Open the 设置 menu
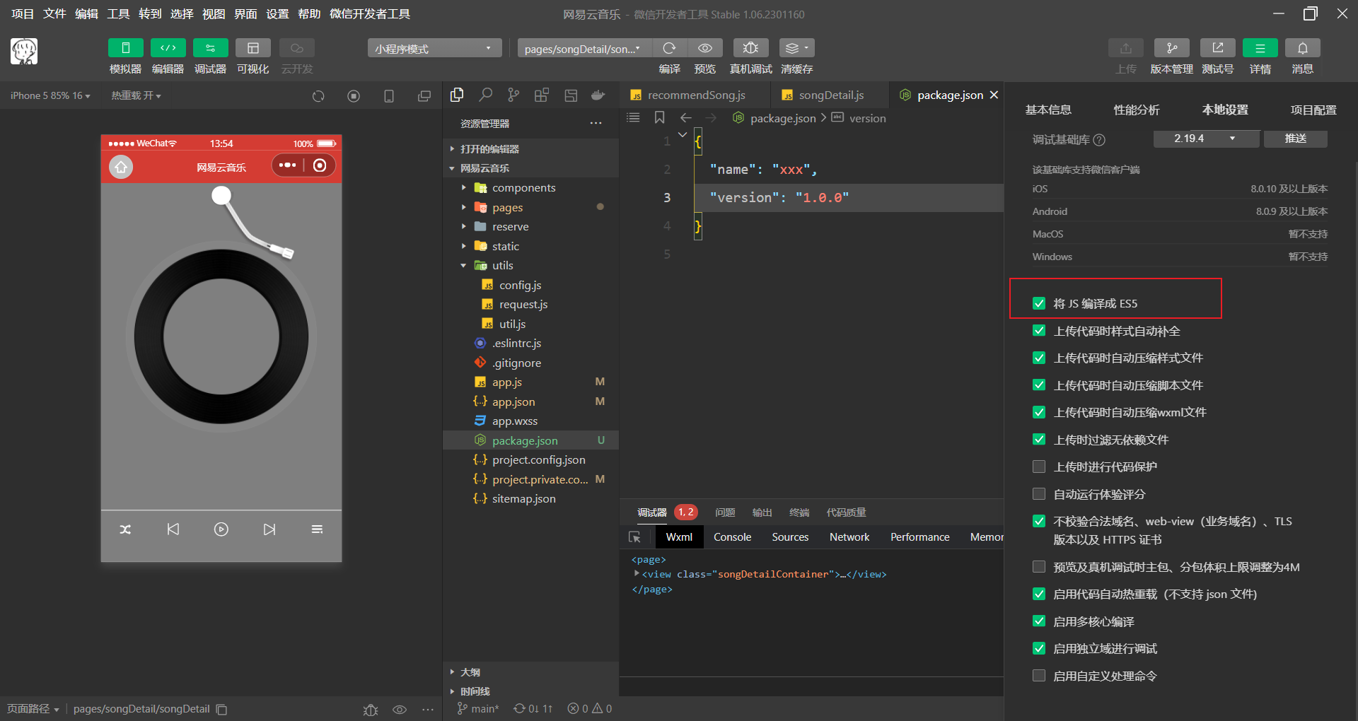1358x721 pixels. [x=277, y=14]
